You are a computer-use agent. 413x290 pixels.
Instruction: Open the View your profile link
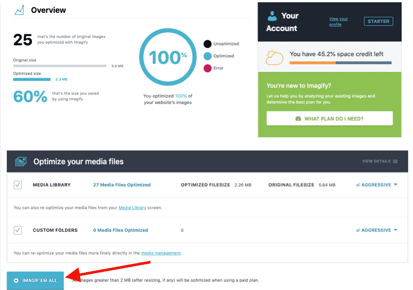pos(338,22)
